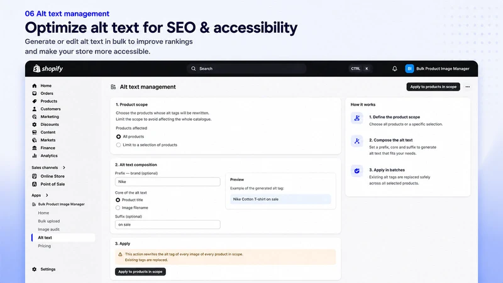The height and width of the screenshot is (283, 503).
Task: Open Analytics in the sidebar
Action: 49,155
